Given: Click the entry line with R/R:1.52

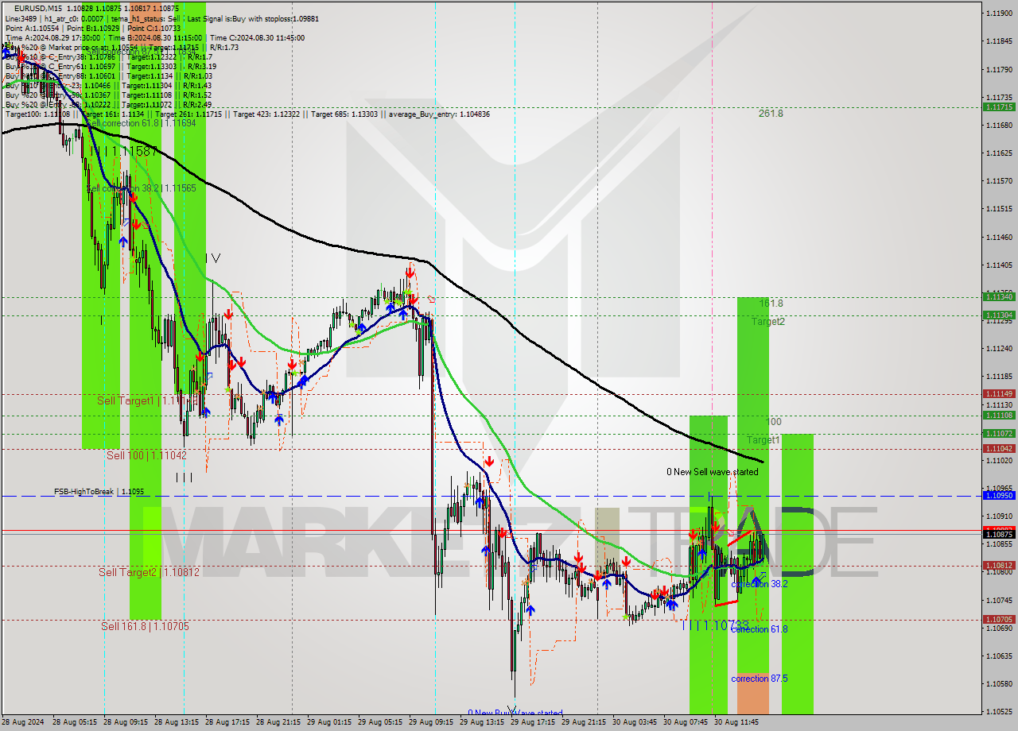Looking at the screenshot, I should [x=108, y=95].
